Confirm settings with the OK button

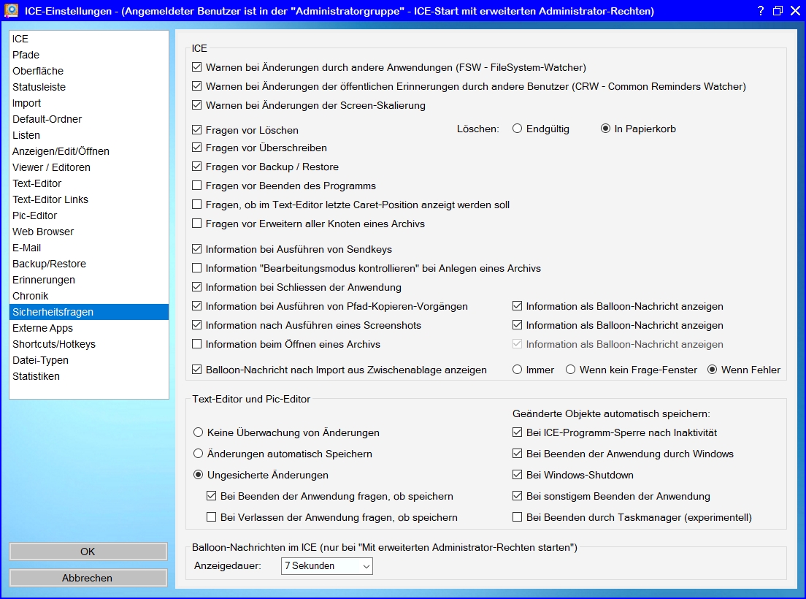click(x=88, y=552)
